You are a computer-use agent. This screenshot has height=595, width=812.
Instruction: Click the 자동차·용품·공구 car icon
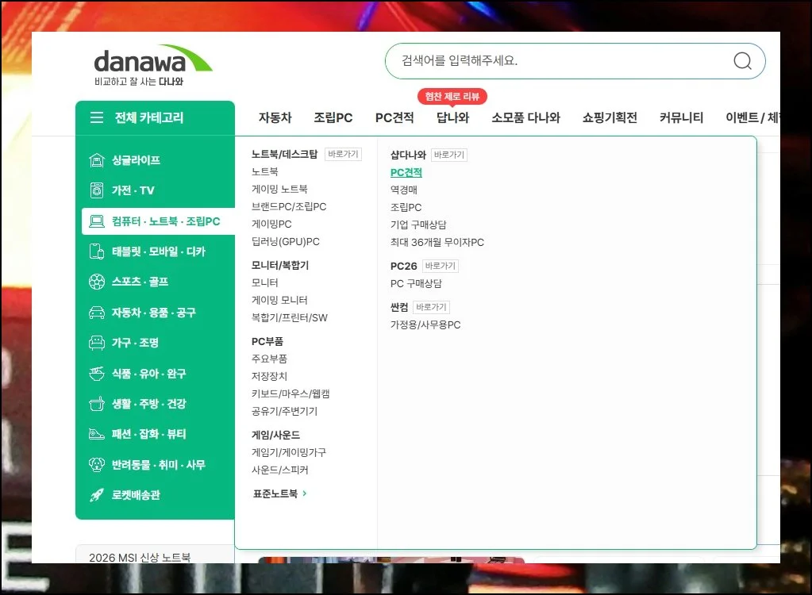point(97,313)
